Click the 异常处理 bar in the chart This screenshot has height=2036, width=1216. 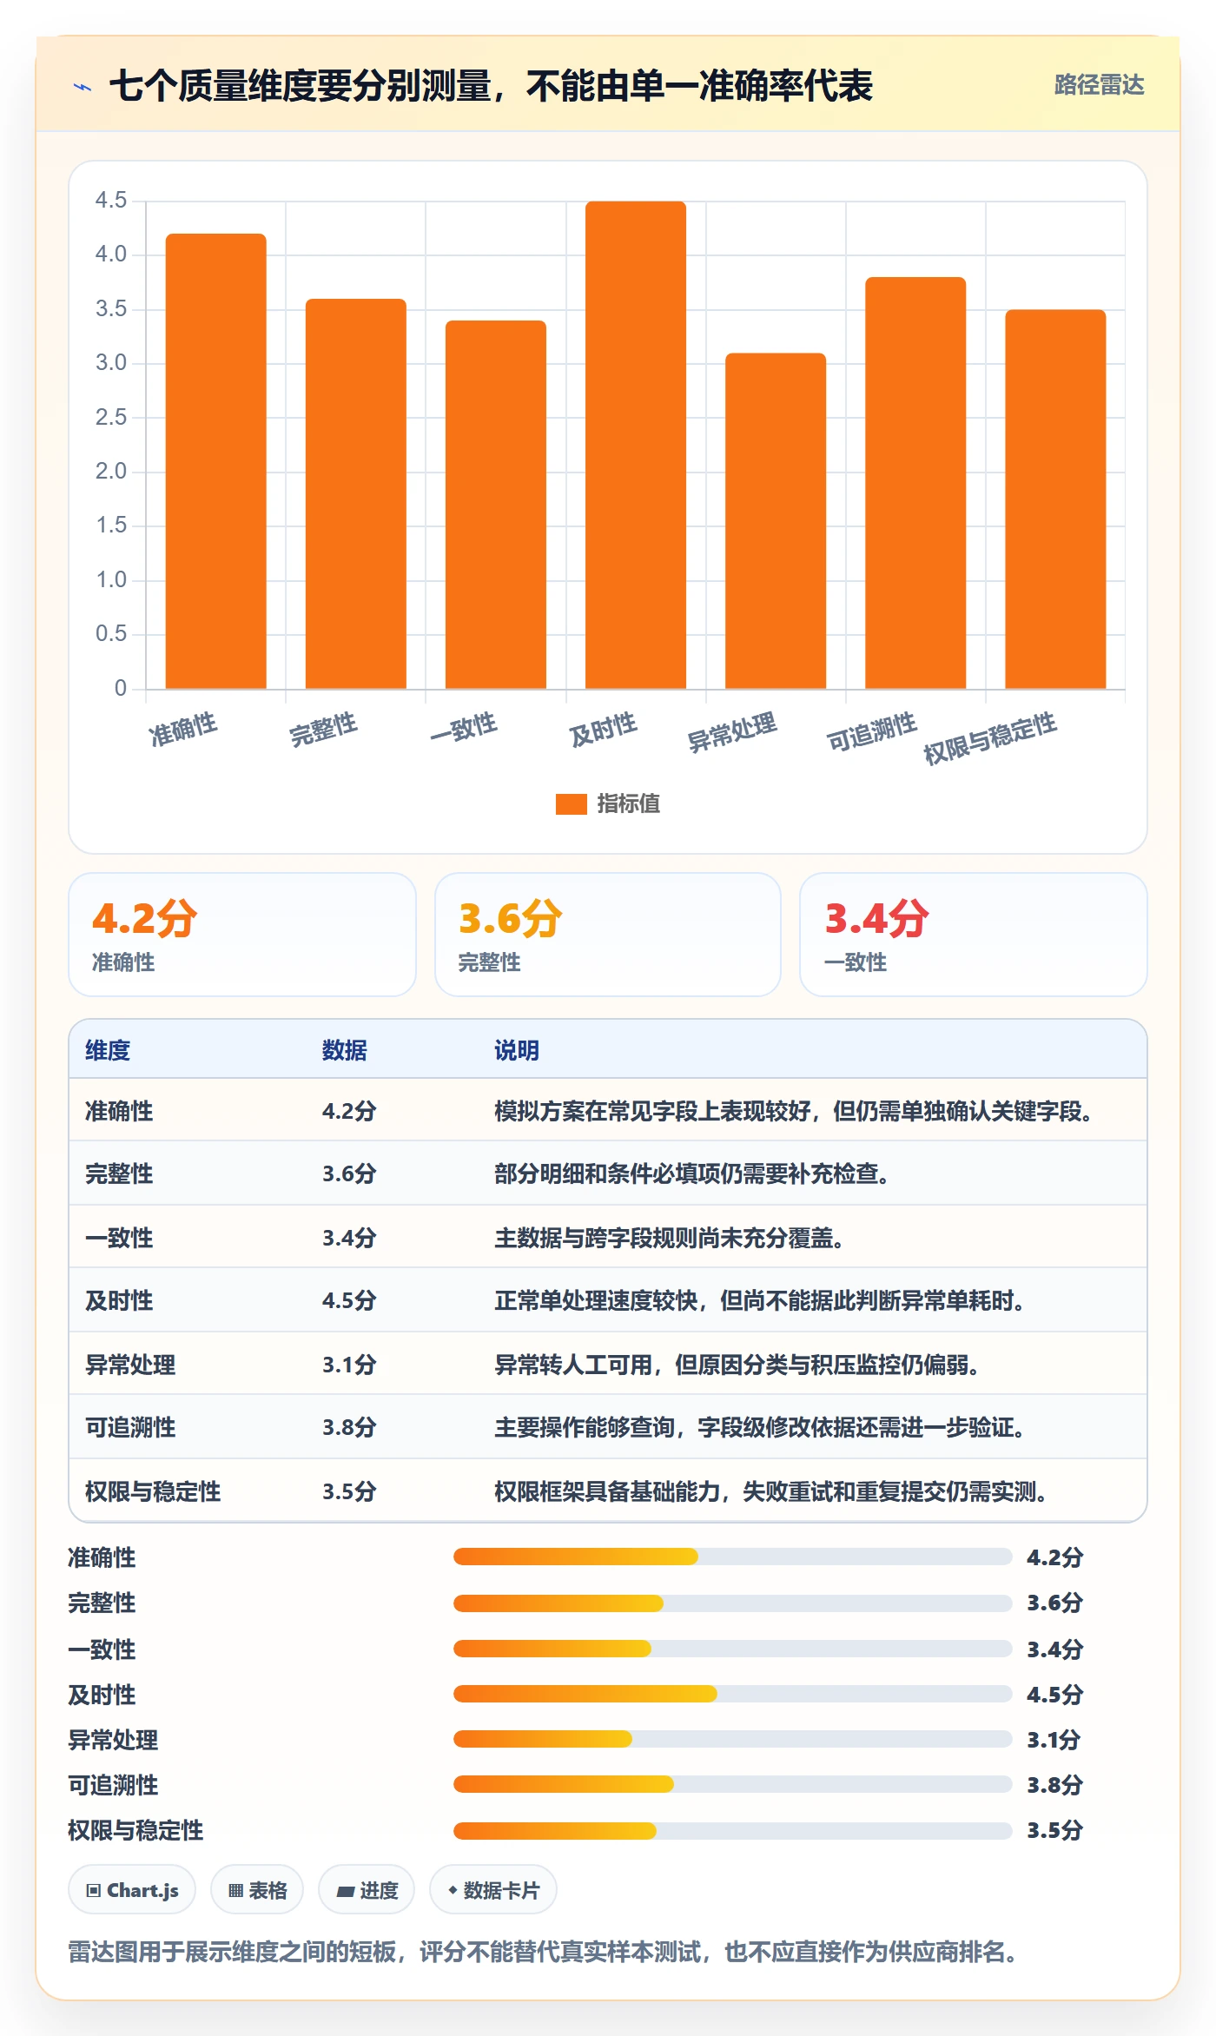coord(776,521)
